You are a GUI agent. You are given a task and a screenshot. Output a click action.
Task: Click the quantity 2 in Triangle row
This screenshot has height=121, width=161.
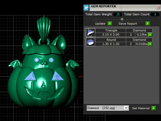click(x=131, y=35)
